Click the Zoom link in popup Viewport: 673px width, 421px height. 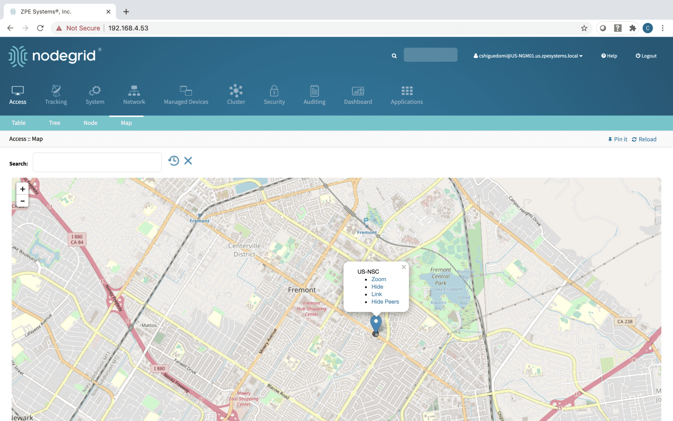379,279
